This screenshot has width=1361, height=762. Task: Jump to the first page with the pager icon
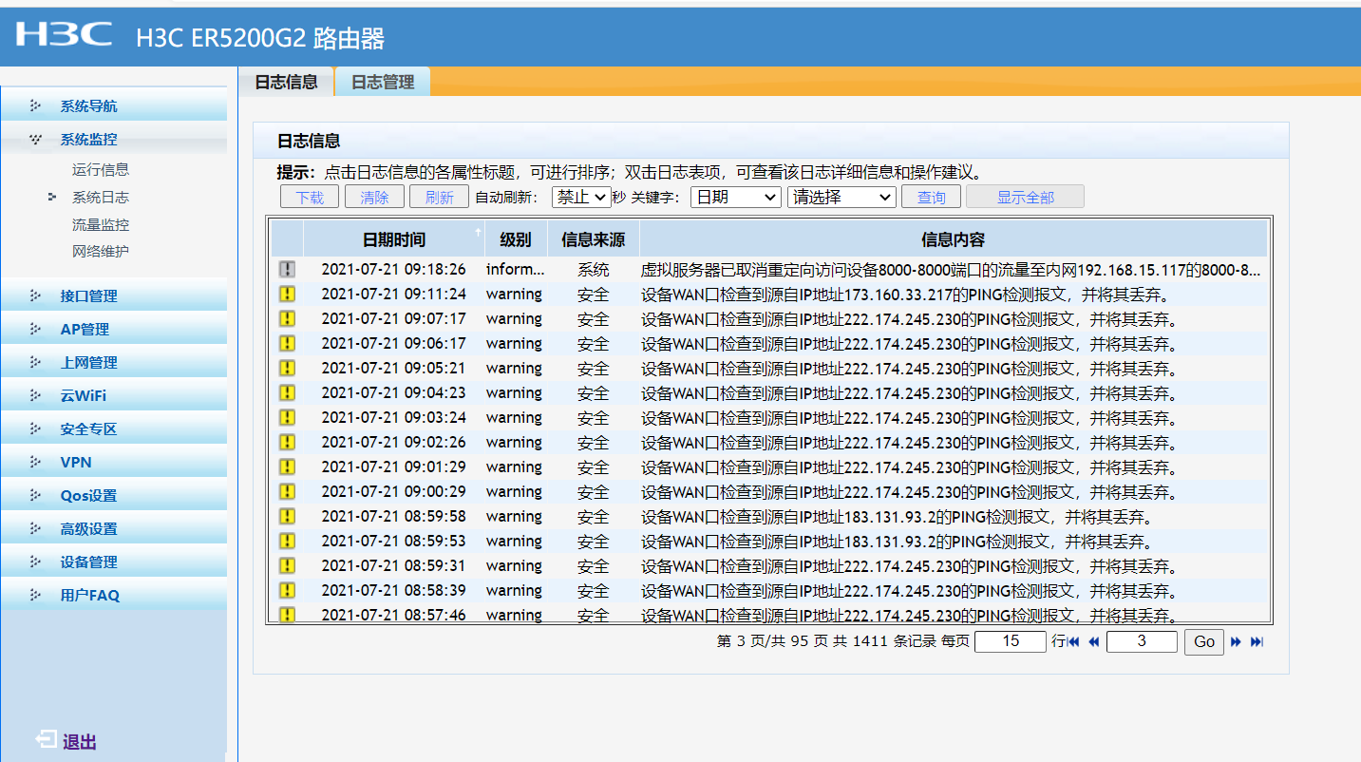tap(1074, 642)
